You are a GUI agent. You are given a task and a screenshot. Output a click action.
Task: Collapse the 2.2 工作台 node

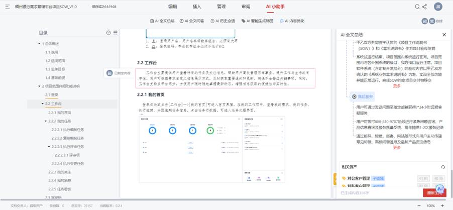pos(43,103)
